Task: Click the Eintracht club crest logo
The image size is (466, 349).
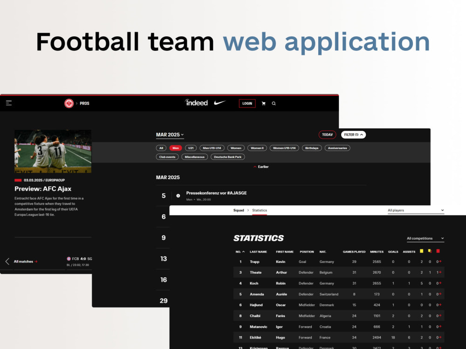Action: 69,103
